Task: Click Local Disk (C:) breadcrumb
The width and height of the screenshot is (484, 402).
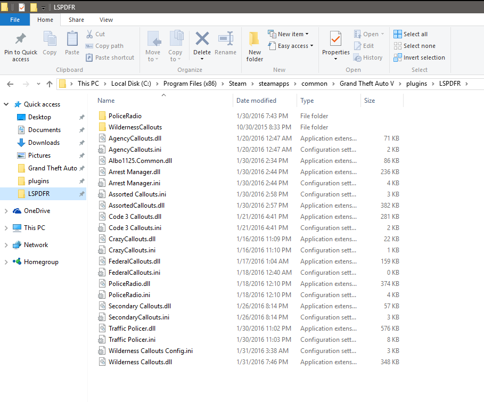Action: pos(131,84)
